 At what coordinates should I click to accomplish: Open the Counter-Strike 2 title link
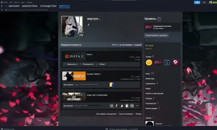[x=94, y=74]
